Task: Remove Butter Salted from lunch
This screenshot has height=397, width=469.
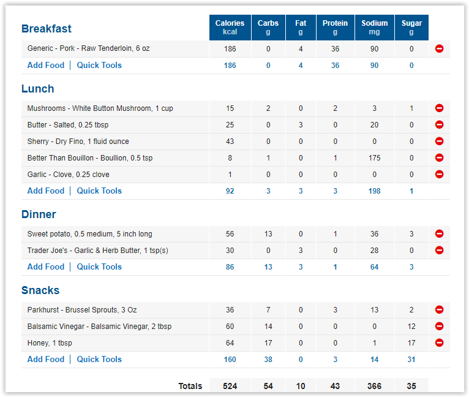Action: click(x=439, y=124)
